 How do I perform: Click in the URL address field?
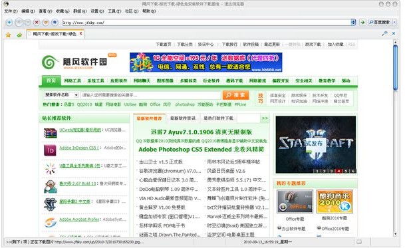pyautogui.click(x=206, y=23)
